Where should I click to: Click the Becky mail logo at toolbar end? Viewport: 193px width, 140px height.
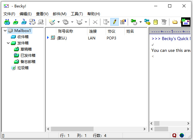[186, 22]
